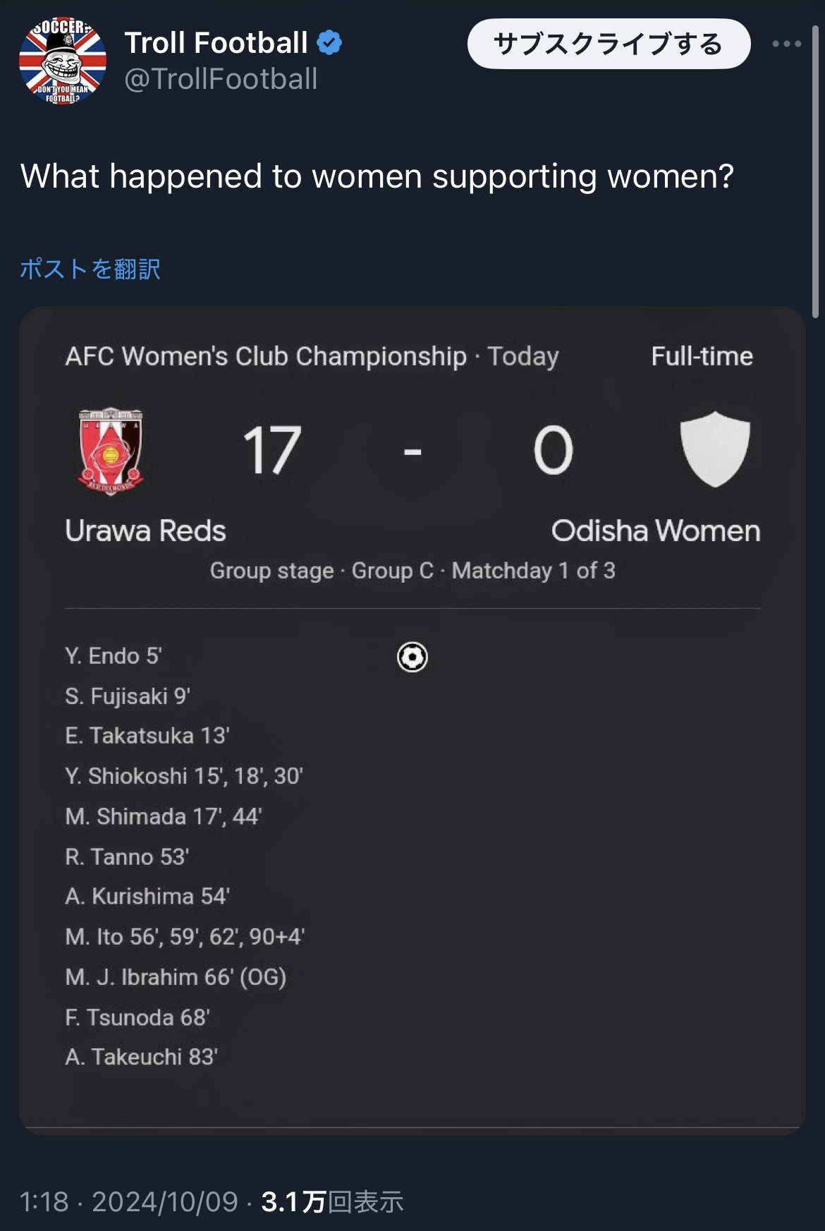
Task: Open Troll Football profile avatar
Action: coord(63,61)
